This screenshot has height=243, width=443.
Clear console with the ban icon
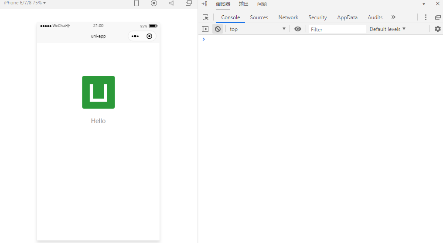pos(218,29)
